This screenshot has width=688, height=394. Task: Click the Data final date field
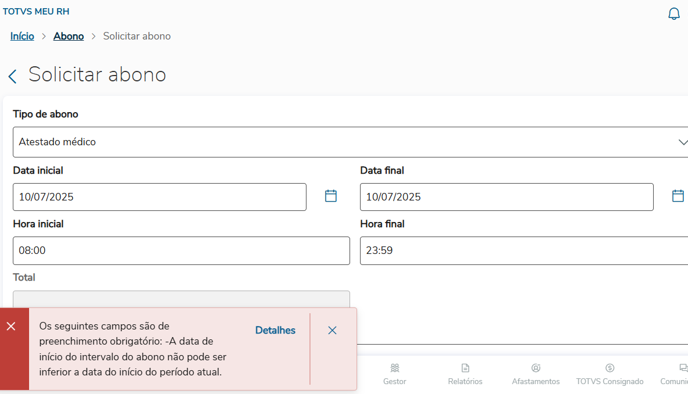click(x=506, y=197)
